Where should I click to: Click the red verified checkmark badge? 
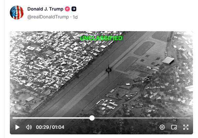click(x=67, y=9)
